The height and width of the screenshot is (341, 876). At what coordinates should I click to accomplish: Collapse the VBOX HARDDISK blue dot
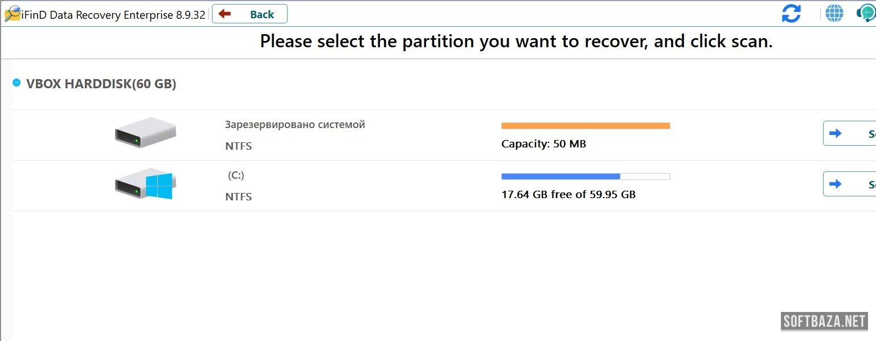point(17,83)
